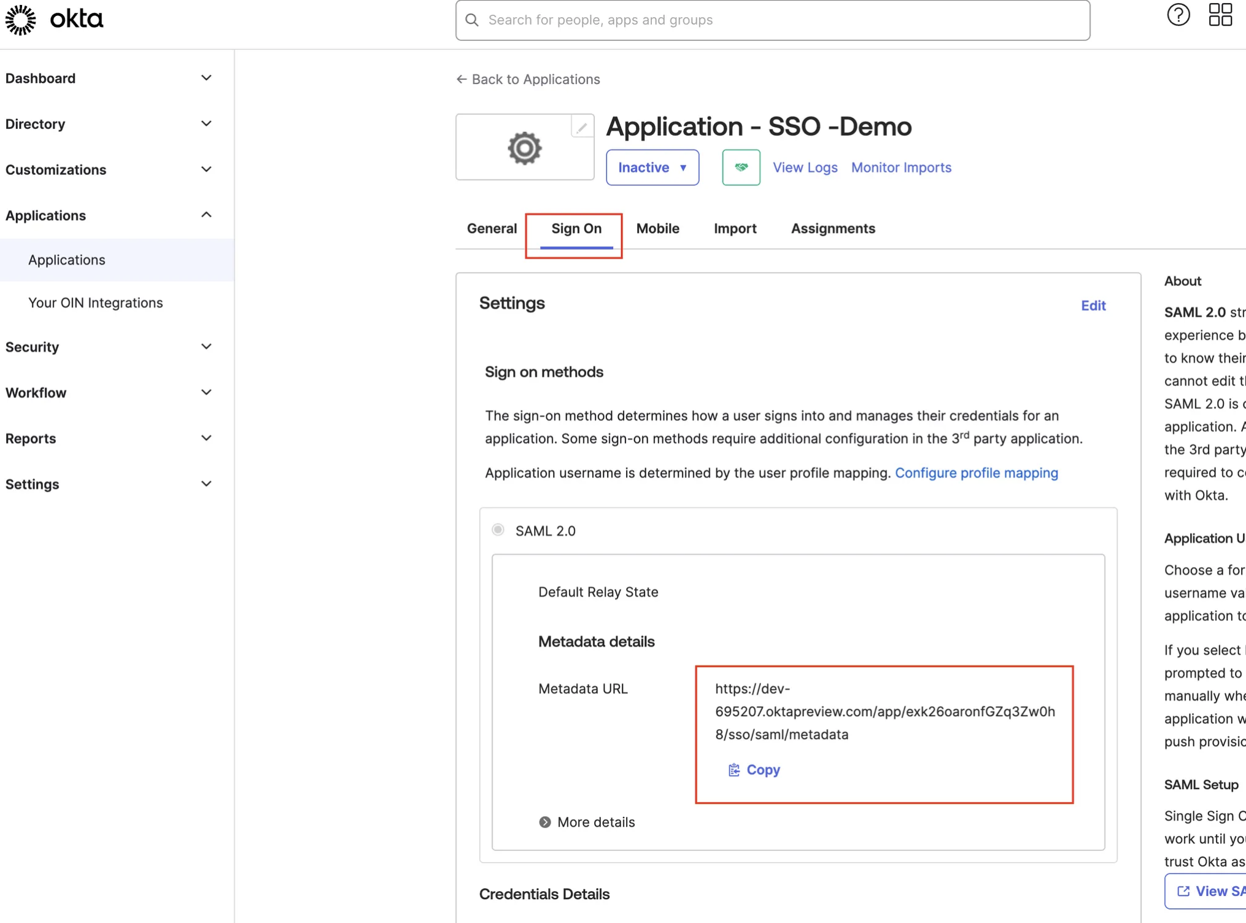
Task: Click the pencil icon to edit the app logo
Action: click(x=581, y=127)
